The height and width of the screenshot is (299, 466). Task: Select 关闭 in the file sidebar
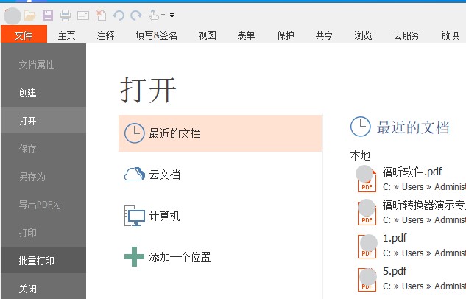(43, 288)
